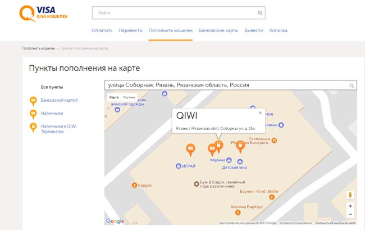Switch map to Карта view
Image resolution: width=365 pixels, height=230 pixels.
point(114,97)
